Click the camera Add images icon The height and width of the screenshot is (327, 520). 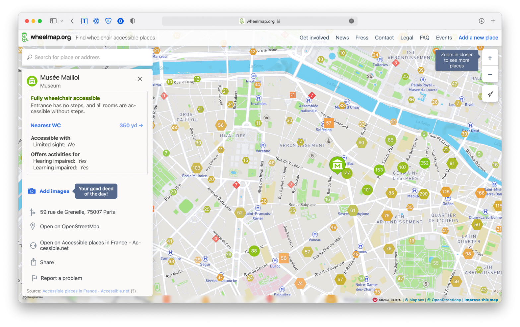pyautogui.click(x=32, y=191)
